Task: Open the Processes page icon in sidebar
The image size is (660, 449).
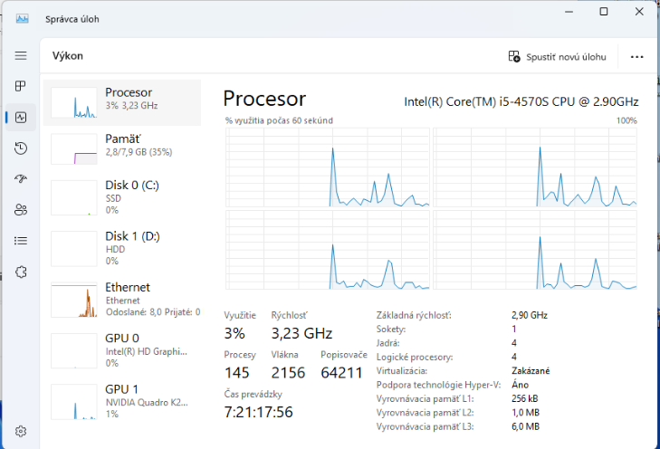Action: 21,86
